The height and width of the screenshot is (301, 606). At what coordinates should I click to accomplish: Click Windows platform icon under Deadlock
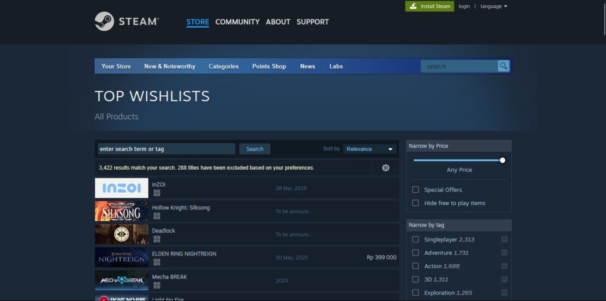(x=156, y=239)
